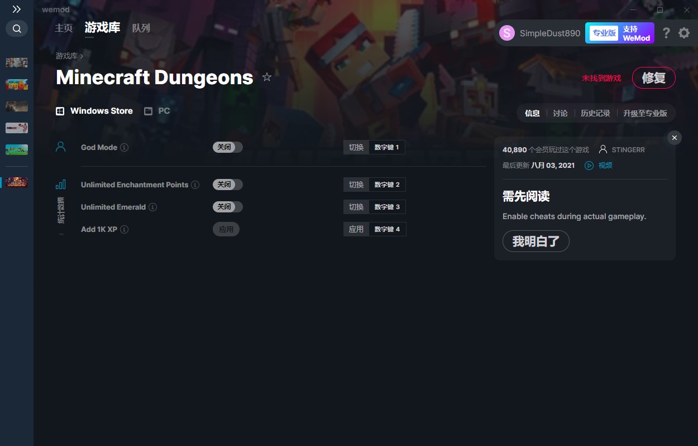Click the God Mode info icon
The height and width of the screenshot is (446, 698).
[125, 148]
